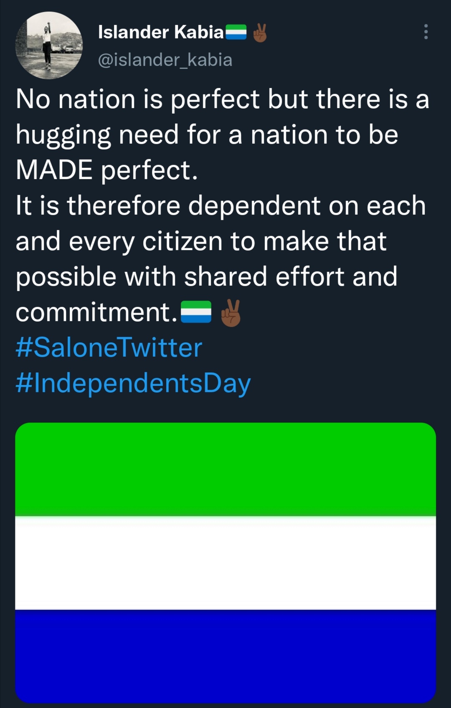Click the green stripe of the flag image
The image size is (451, 708).
(x=225, y=469)
